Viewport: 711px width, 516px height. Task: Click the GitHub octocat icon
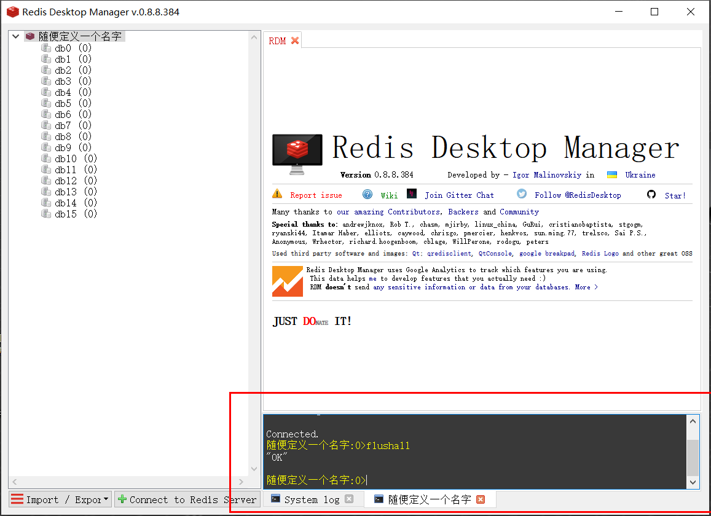(651, 195)
